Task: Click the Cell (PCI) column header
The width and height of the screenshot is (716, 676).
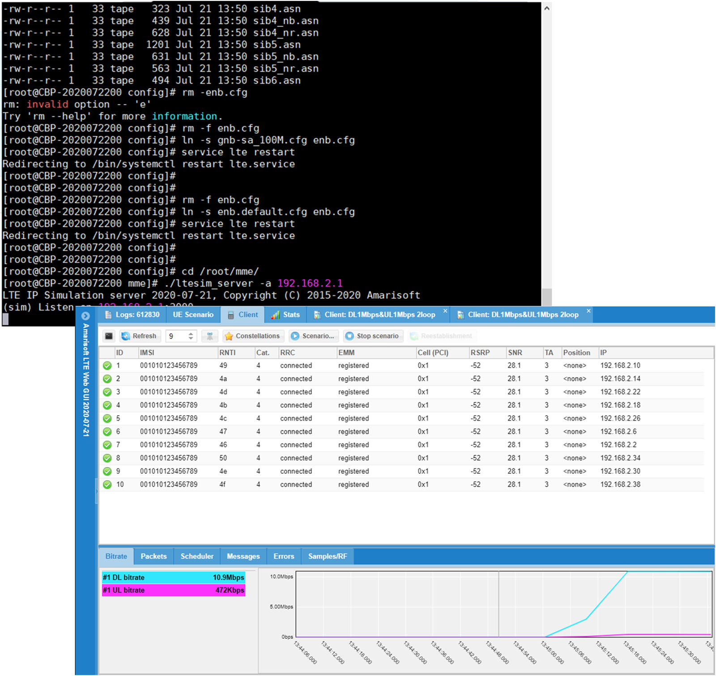Action: pos(442,353)
